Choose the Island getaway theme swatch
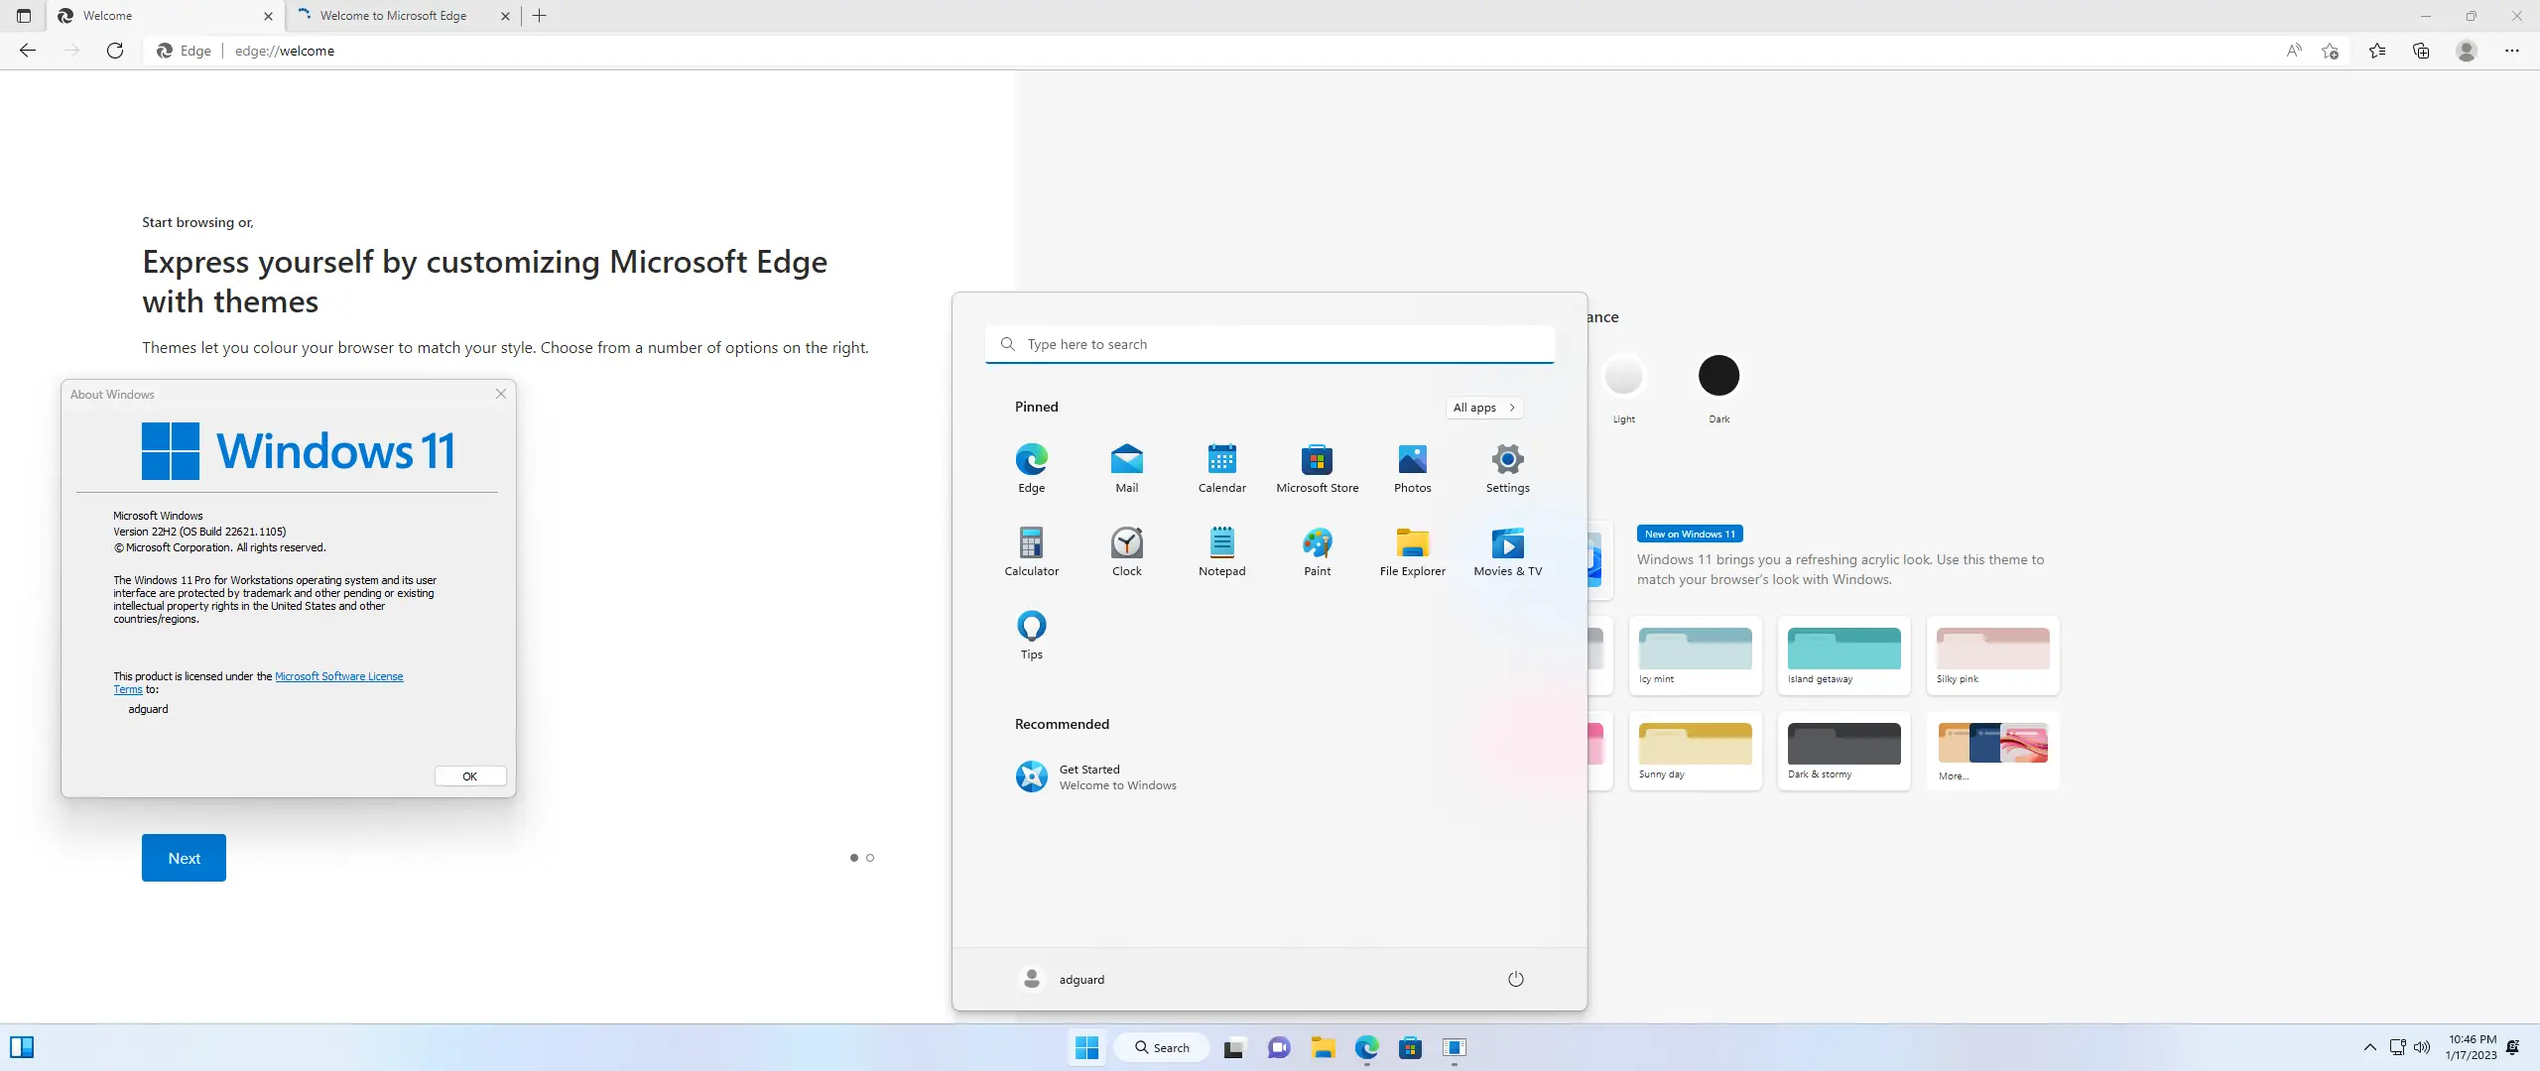The image size is (2540, 1071). coord(1843,651)
